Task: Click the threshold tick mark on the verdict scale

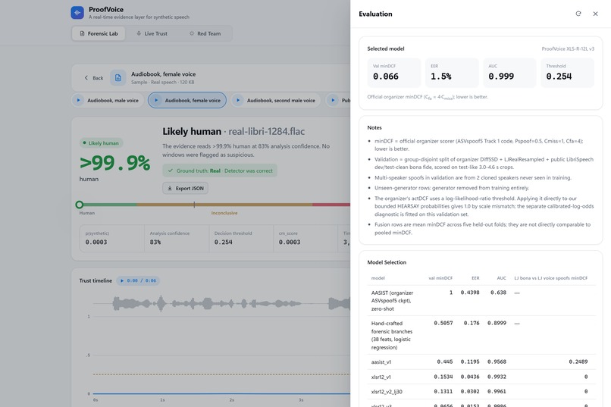Action: click(x=194, y=205)
